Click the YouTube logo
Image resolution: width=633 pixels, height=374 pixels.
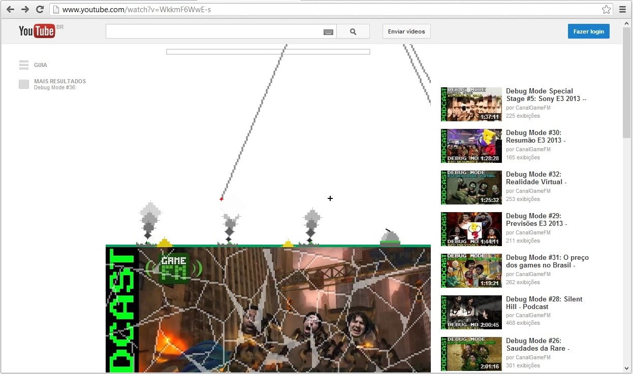[37, 31]
